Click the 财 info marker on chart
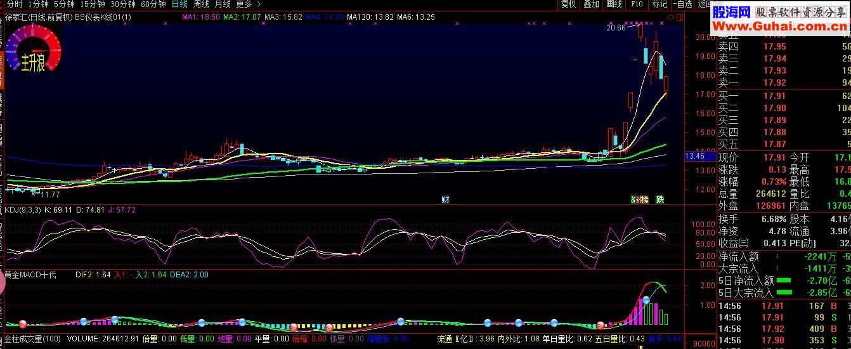Screen dimensions: 851x349 445,200
